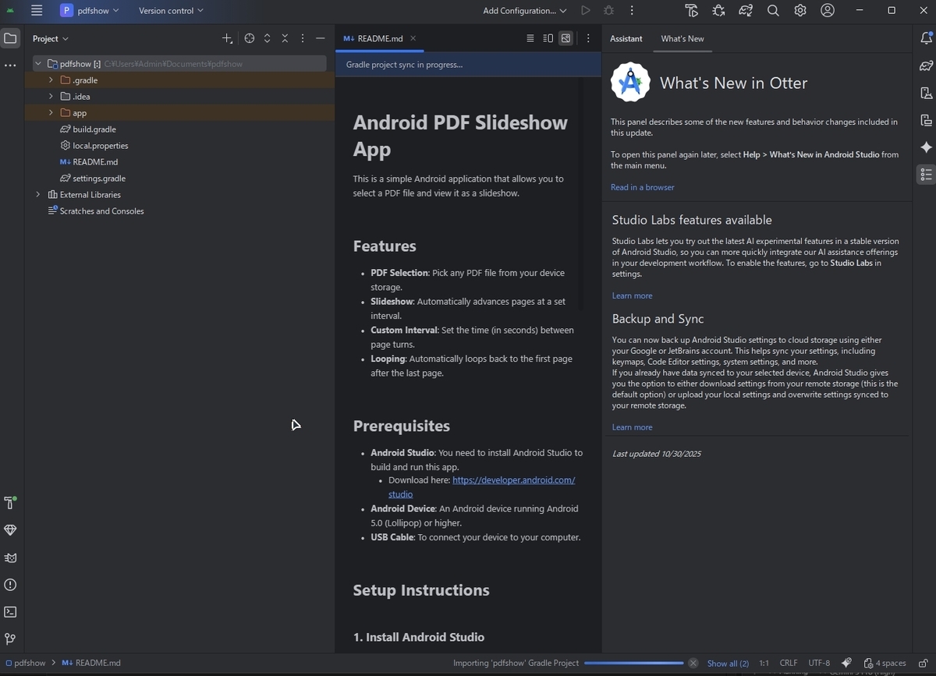Open Notifications bell icon
This screenshot has height=676, width=936.
coord(926,38)
